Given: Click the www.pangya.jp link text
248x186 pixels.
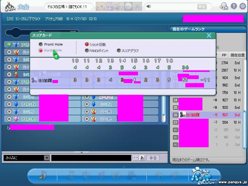Looking at the screenshot, I should click(233, 182).
